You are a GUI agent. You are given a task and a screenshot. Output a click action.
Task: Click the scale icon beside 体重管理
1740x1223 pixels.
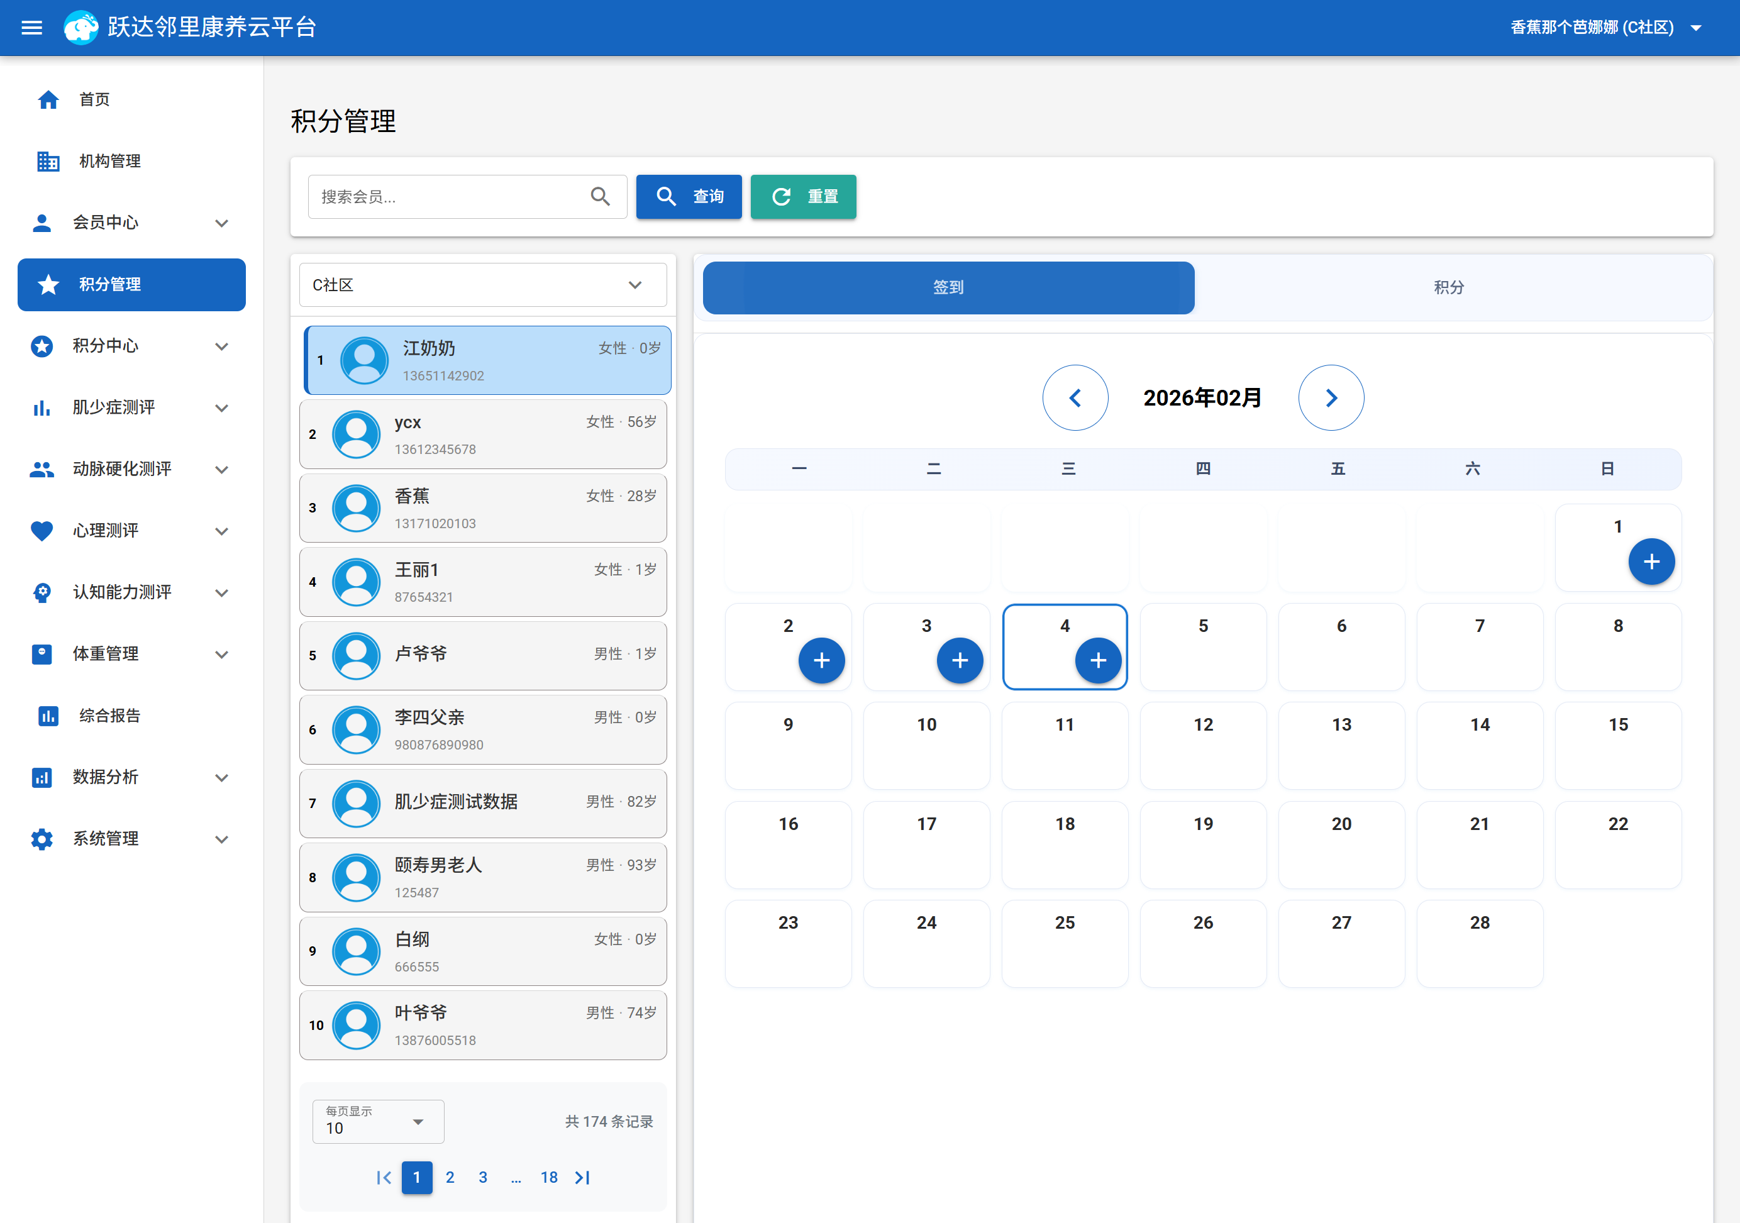click(x=42, y=654)
